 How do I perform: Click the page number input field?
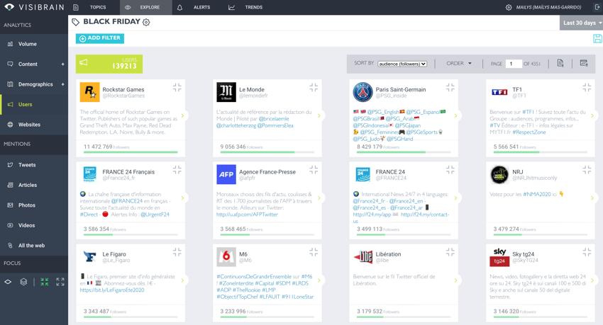pyautogui.click(x=514, y=64)
